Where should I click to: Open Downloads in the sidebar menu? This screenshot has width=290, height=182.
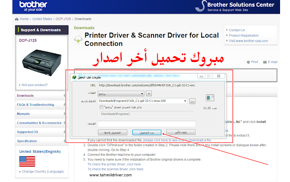click(x=25, y=96)
